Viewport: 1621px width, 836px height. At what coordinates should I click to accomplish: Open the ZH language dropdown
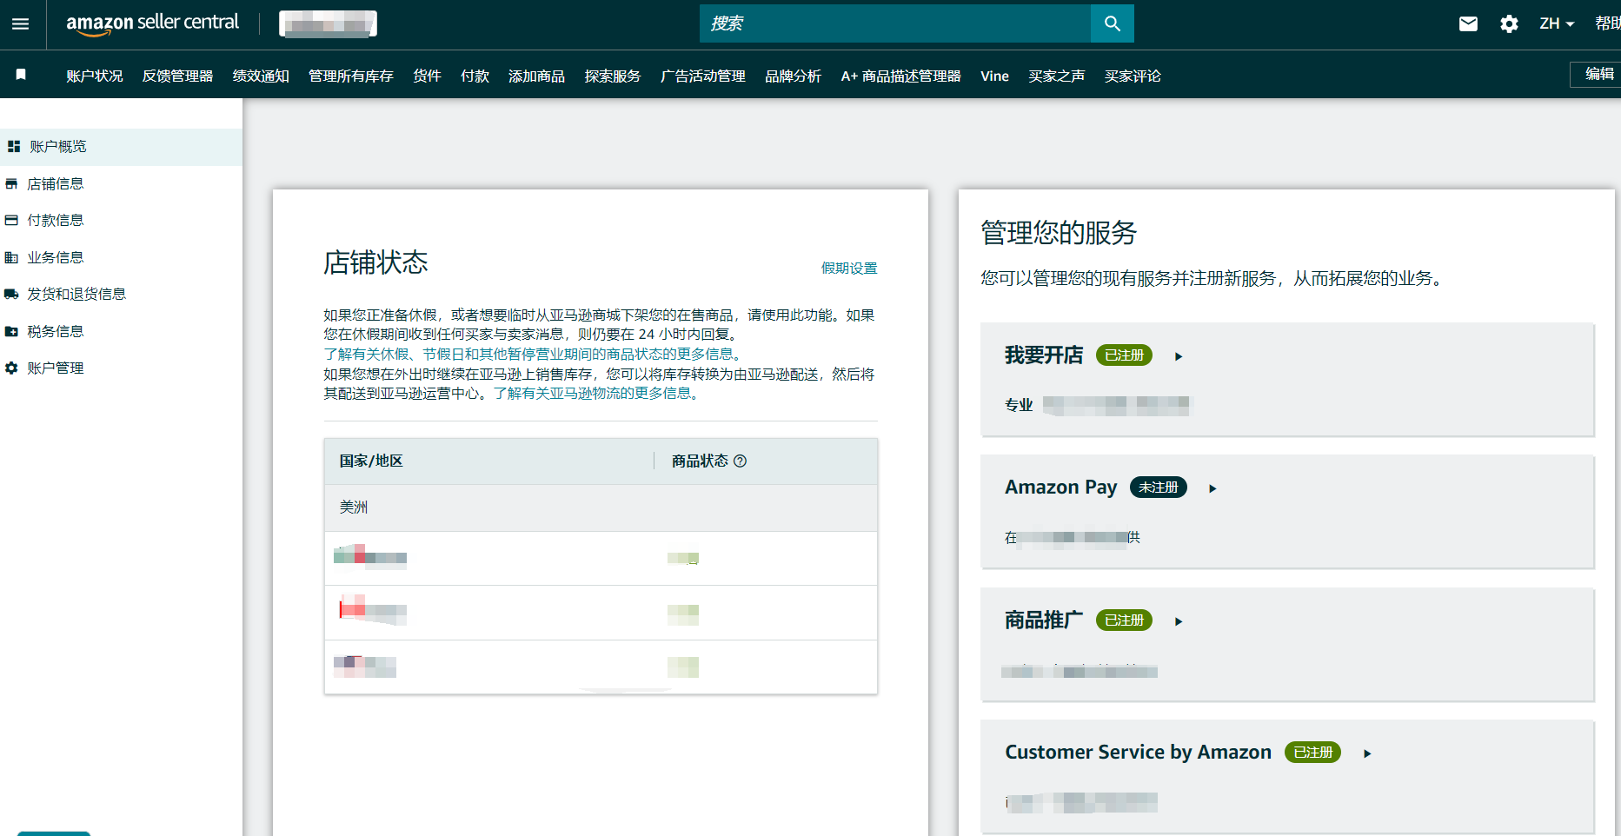coord(1557,23)
